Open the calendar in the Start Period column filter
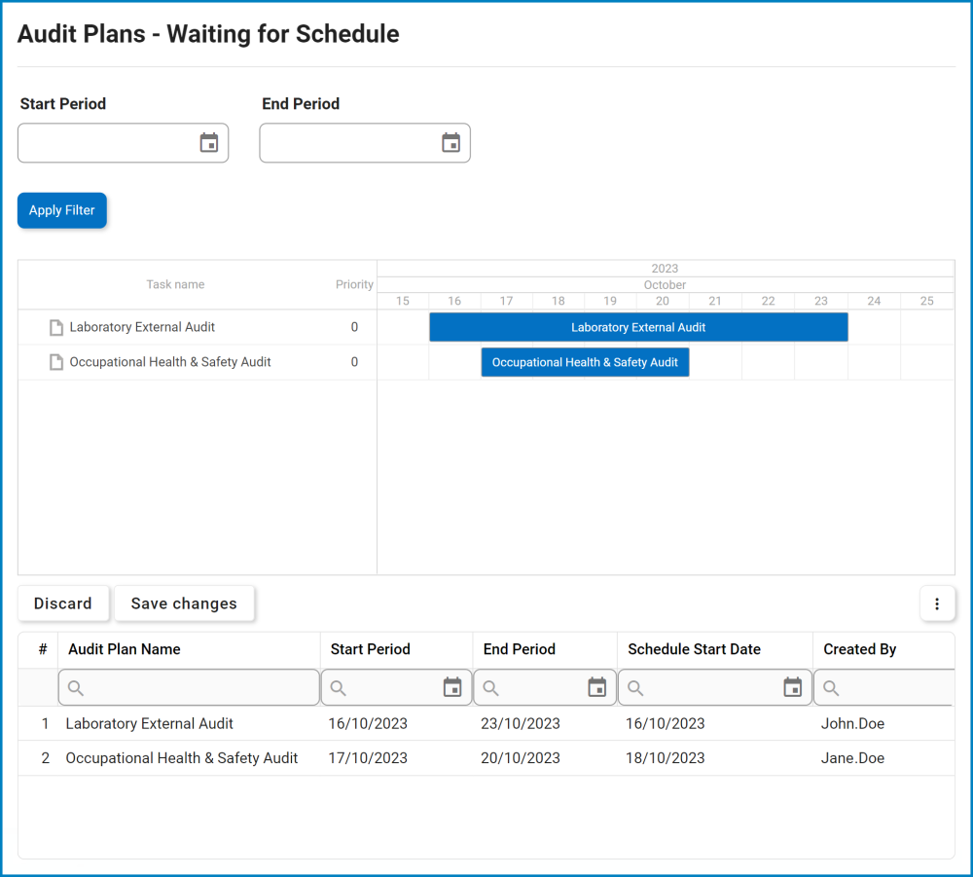 click(x=452, y=687)
